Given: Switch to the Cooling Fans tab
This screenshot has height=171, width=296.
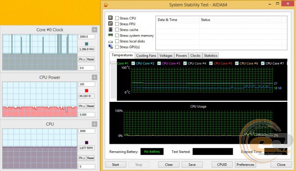Looking at the screenshot, I should [146, 56].
